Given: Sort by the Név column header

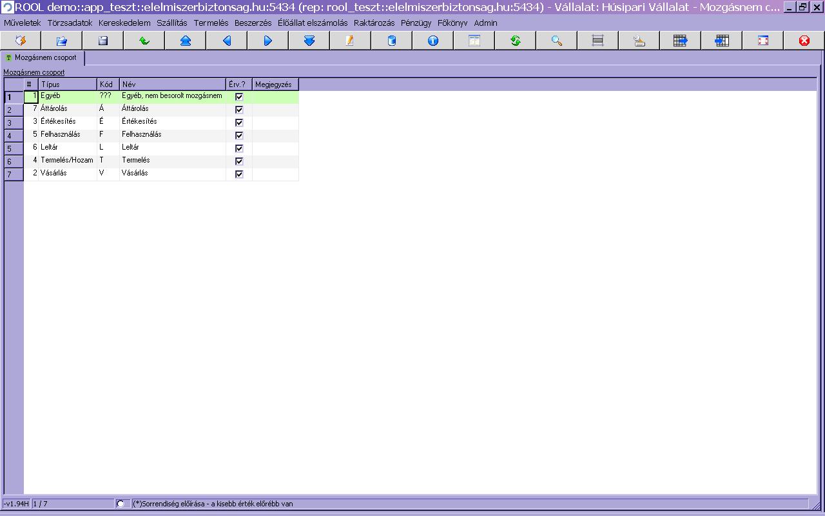Looking at the screenshot, I should (173, 84).
